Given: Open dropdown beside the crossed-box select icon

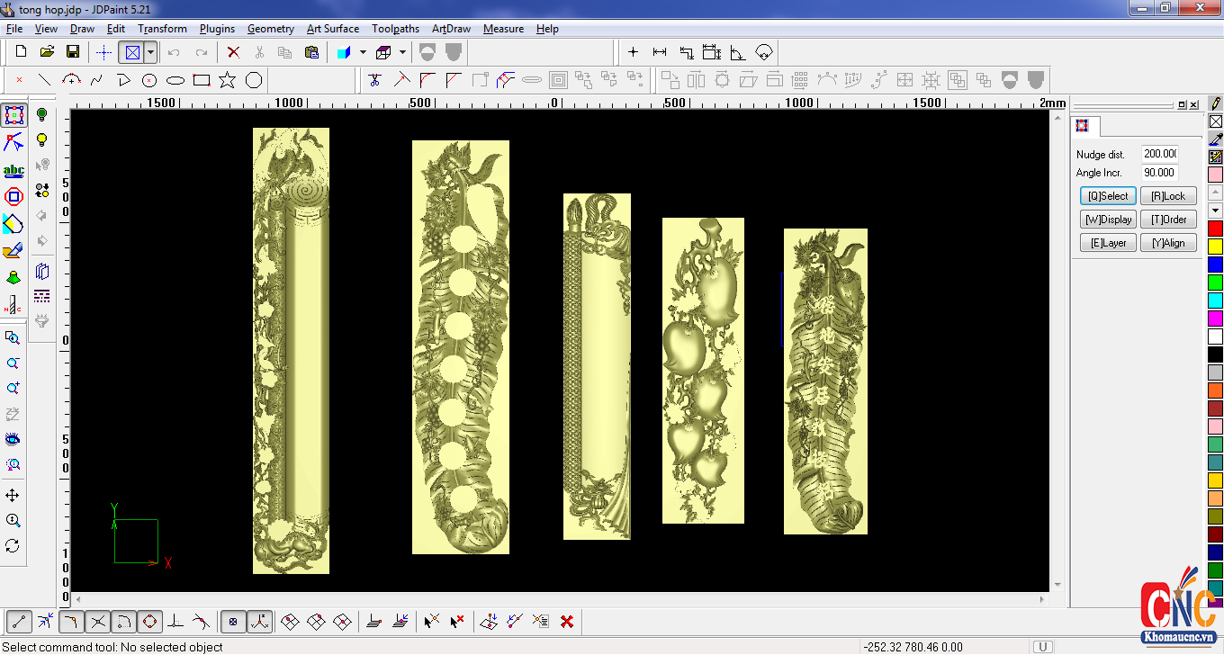Looking at the screenshot, I should 150,52.
